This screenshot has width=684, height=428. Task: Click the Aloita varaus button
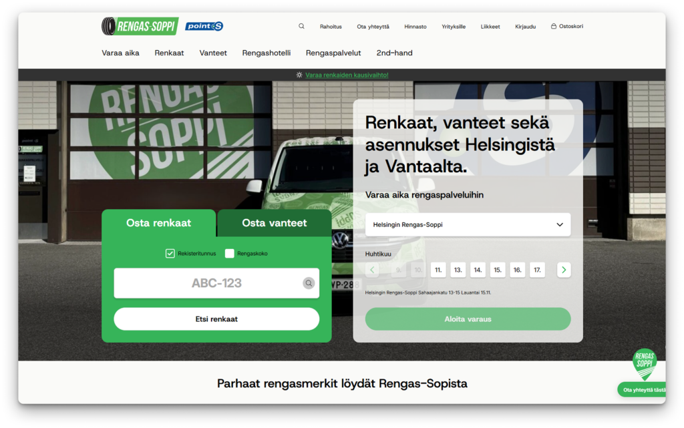[468, 319]
